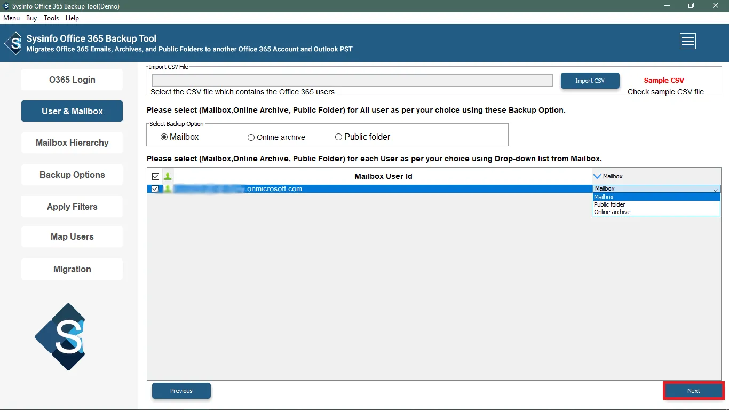Click the 'Check sample CSV file.' text
Screen dimensions: 729x410
point(667,92)
